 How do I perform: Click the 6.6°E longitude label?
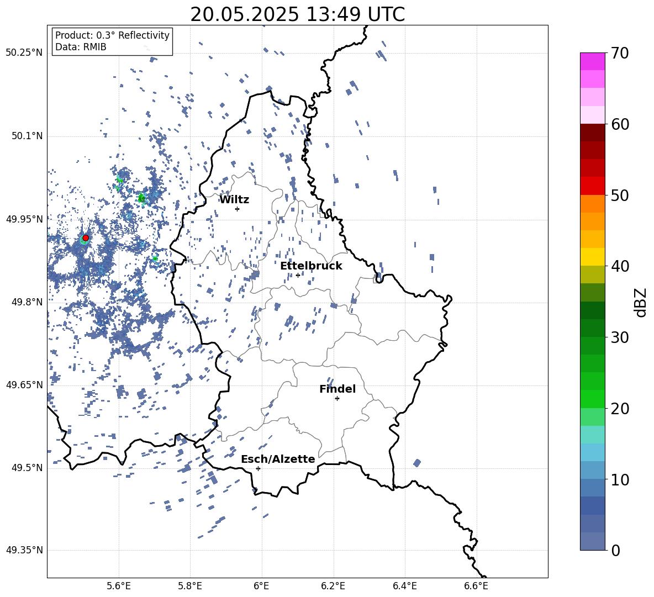(476, 586)
